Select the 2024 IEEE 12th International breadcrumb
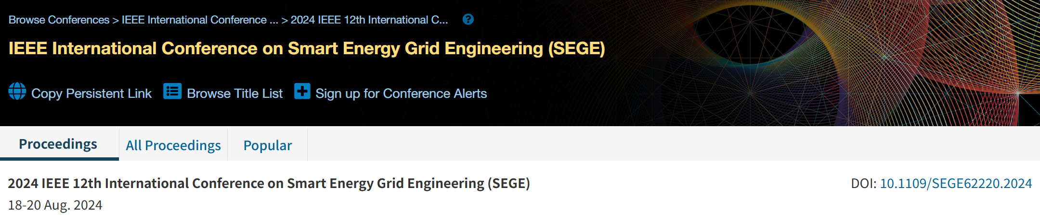This screenshot has height=224, width=1040. [369, 20]
